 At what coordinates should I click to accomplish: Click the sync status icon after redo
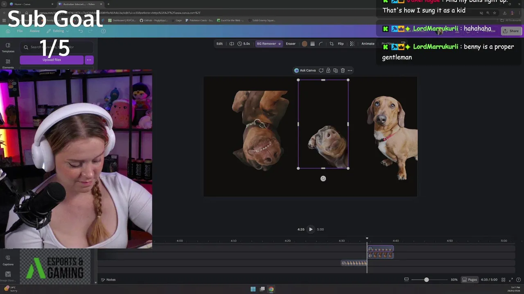coord(103,31)
